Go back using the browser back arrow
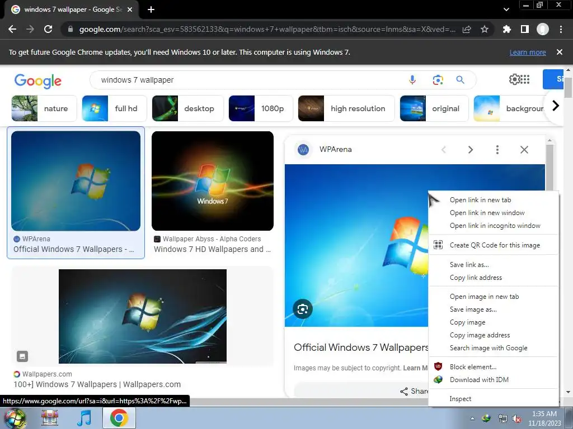The height and width of the screenshot is (429, 573). 12,29
